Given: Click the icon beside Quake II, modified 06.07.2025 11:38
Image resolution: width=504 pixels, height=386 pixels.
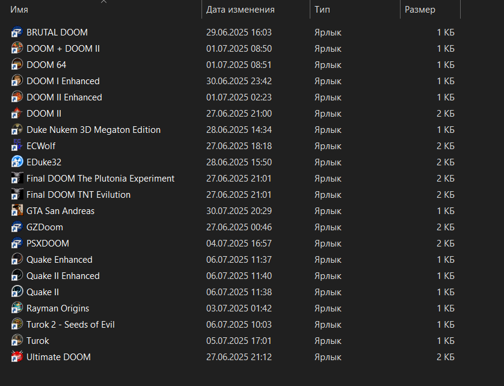Looking at the screenshot, I should click(17, 292).
